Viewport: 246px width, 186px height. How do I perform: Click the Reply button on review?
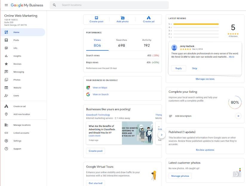pos(179,68)
